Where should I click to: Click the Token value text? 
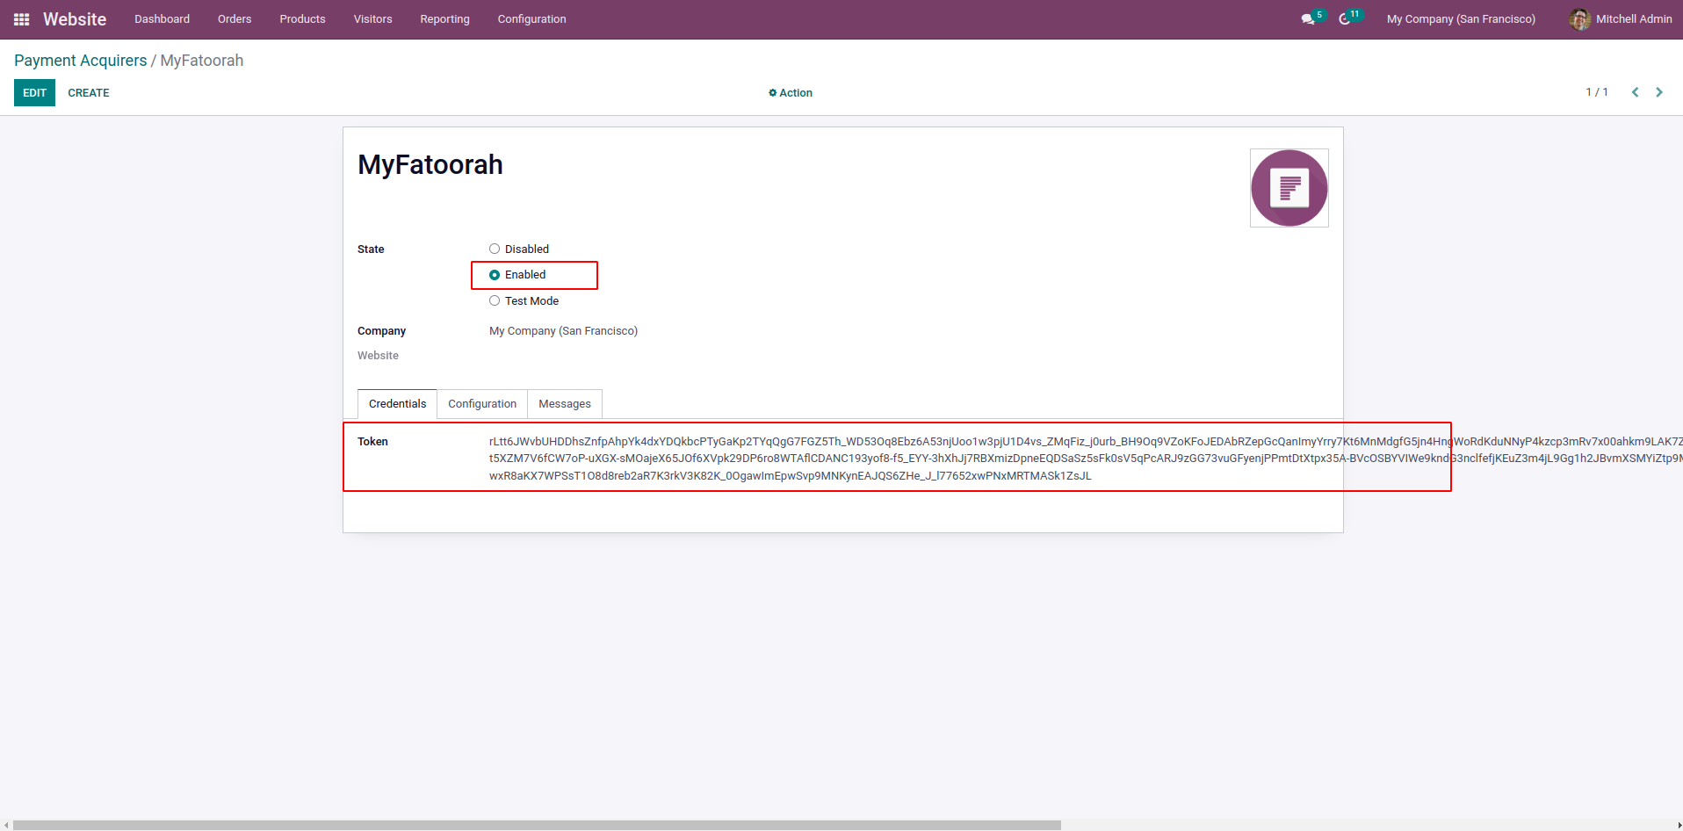click(x=1086, y=459)
